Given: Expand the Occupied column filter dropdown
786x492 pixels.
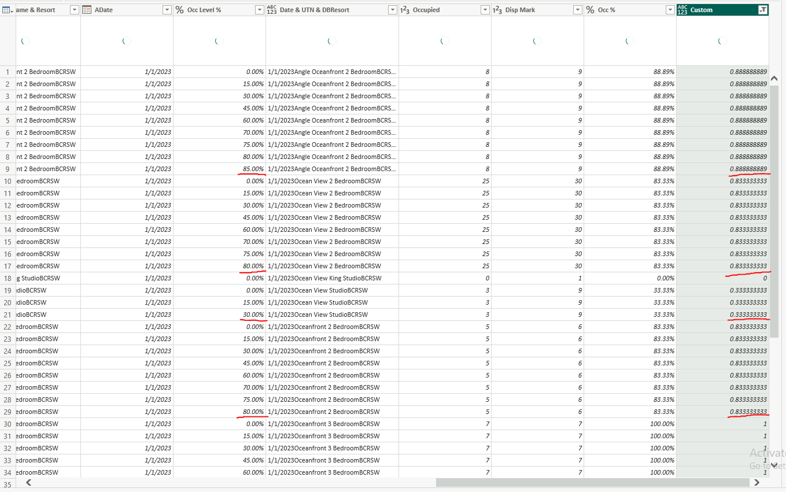Looking at the screenshot, I should pyautogui.click(x=485, y=10).
